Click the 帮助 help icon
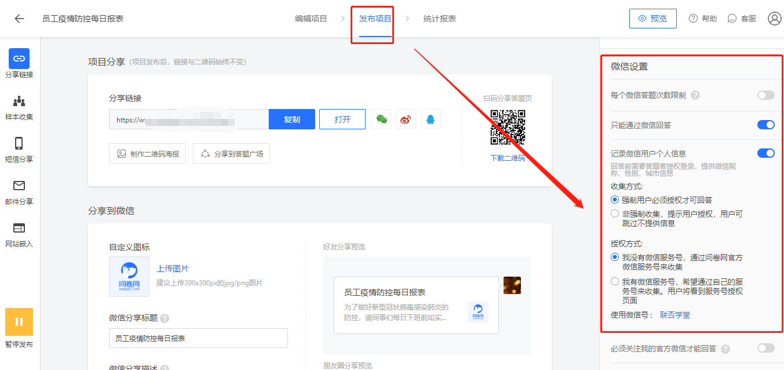 [693, 19]
